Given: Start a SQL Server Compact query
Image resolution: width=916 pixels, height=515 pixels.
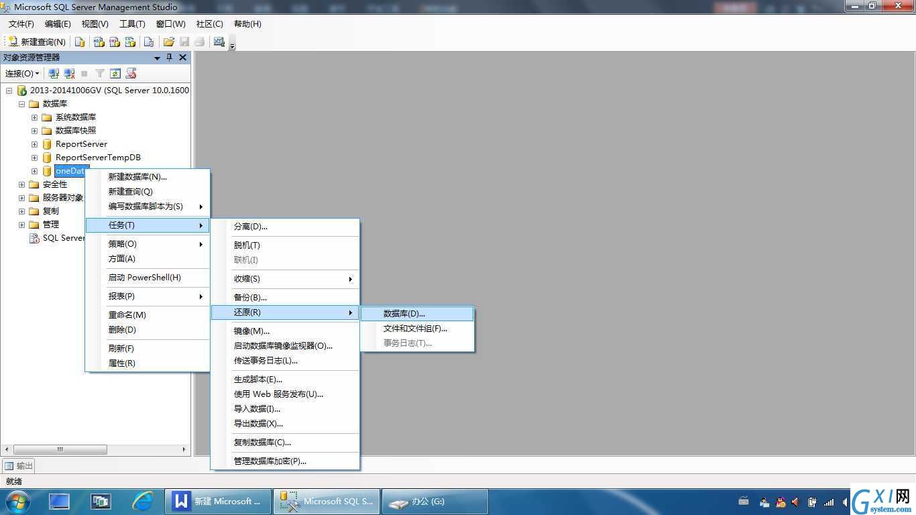Looking at the screenshot, I should pos(149,42).
